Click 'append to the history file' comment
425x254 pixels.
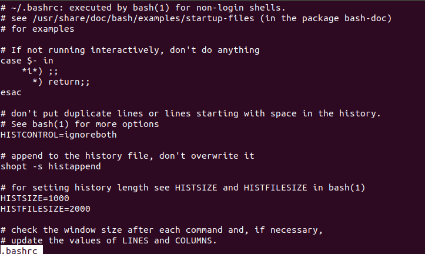pos(128,156)
